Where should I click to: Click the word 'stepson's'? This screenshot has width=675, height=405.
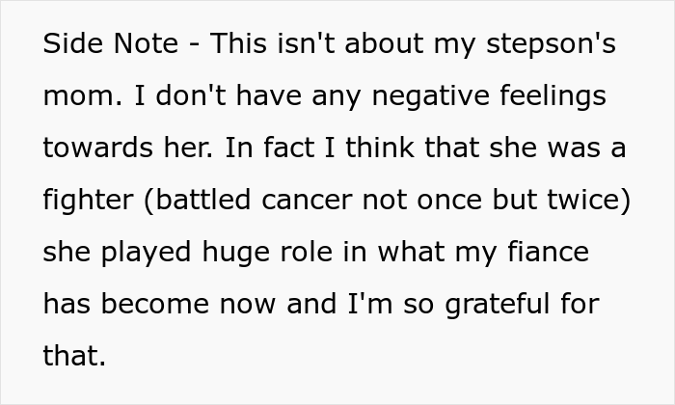[551, 45]
